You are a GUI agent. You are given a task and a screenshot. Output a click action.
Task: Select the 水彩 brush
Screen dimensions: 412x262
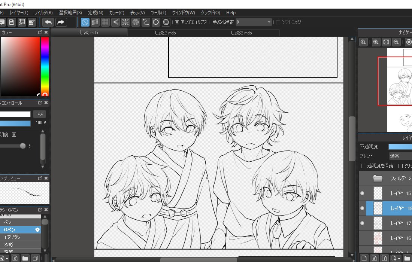(21, 245)
